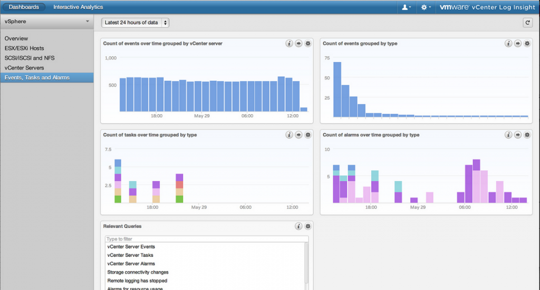This screenshot has width=540, height=290.
Task: Open events by vCenter server chart in Interactive Analytics
Action: (298, 43)
